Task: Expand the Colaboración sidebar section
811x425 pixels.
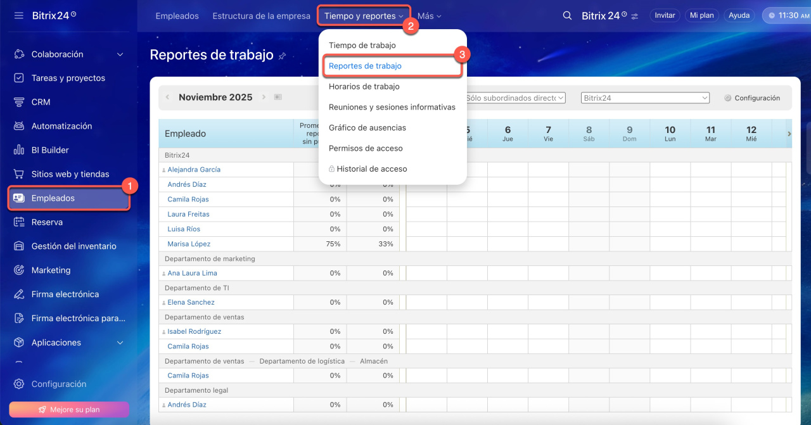Action: (120, 54)
